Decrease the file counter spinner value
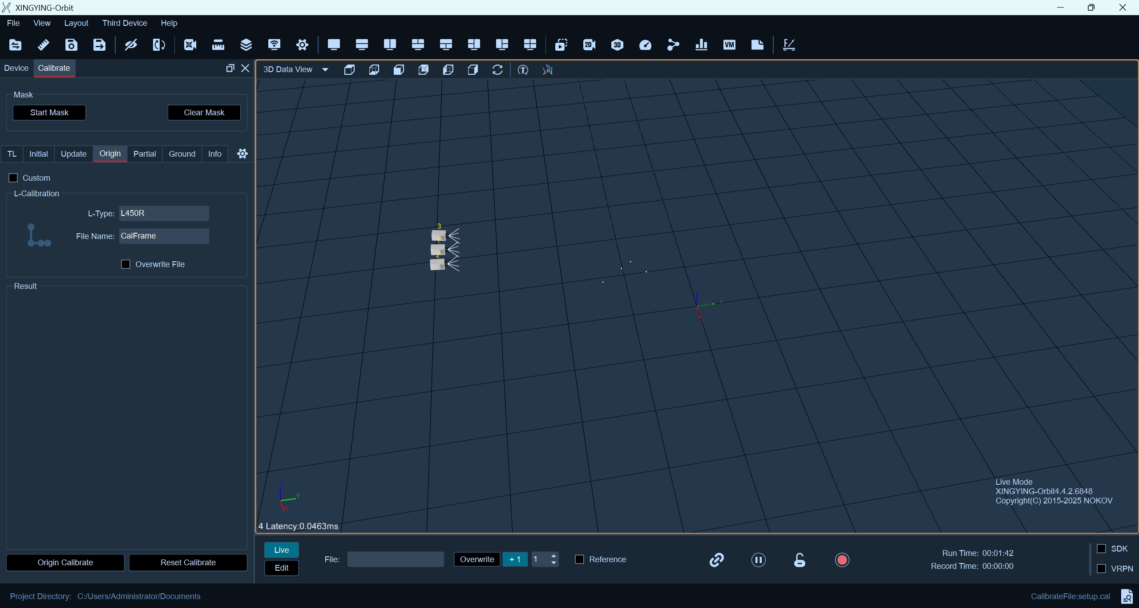This screenshot has height=608, width=1139. 553,563
